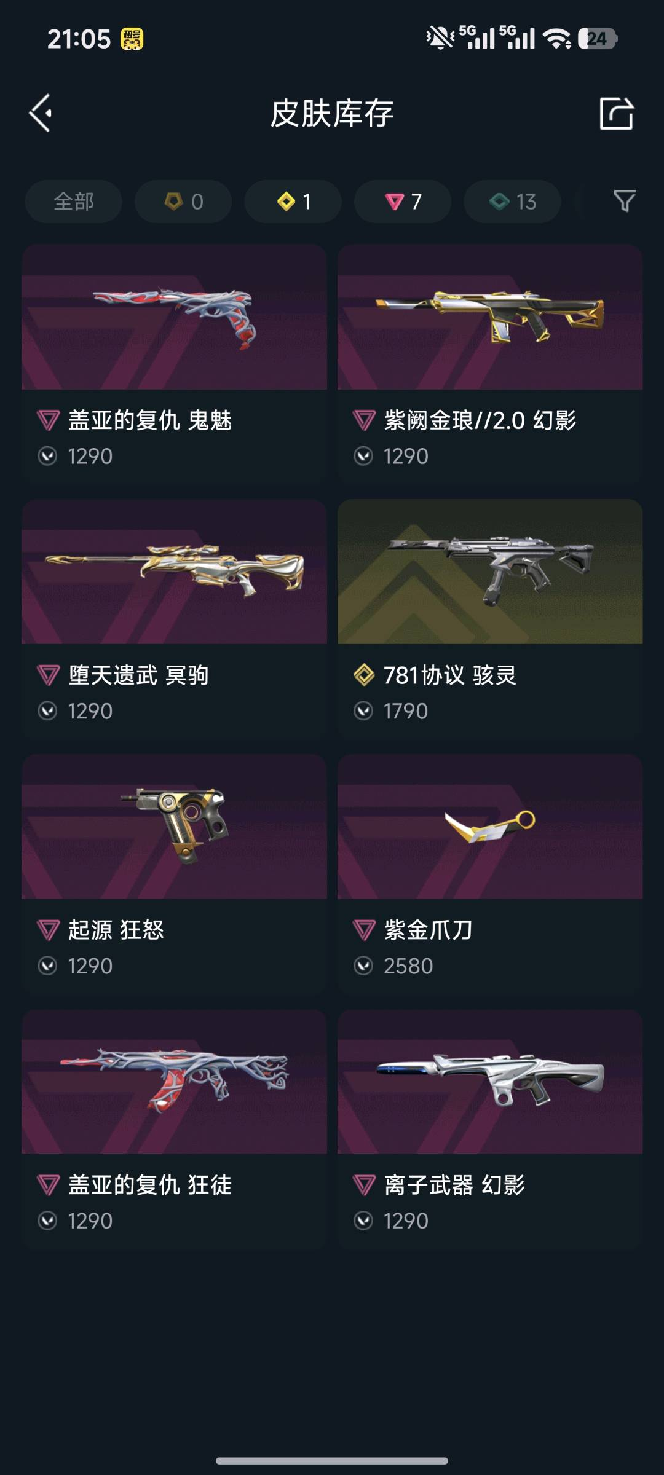Tap the 盖亚的复仇 狂徒 title text
Viewport: 664px width, 1475px height.
pos(150,1185)
